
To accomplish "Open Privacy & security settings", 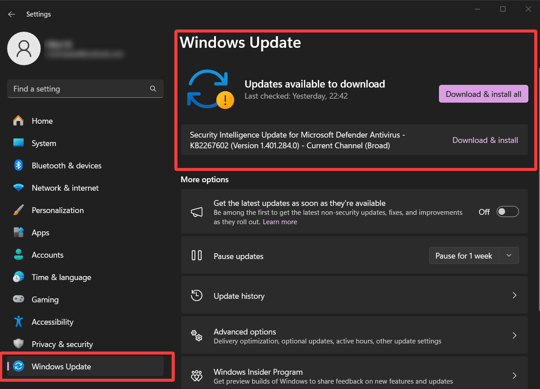I will coord(62,344).
